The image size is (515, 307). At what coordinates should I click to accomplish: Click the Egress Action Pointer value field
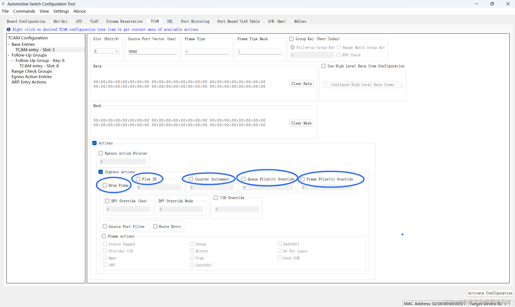(x=123, y=162)
